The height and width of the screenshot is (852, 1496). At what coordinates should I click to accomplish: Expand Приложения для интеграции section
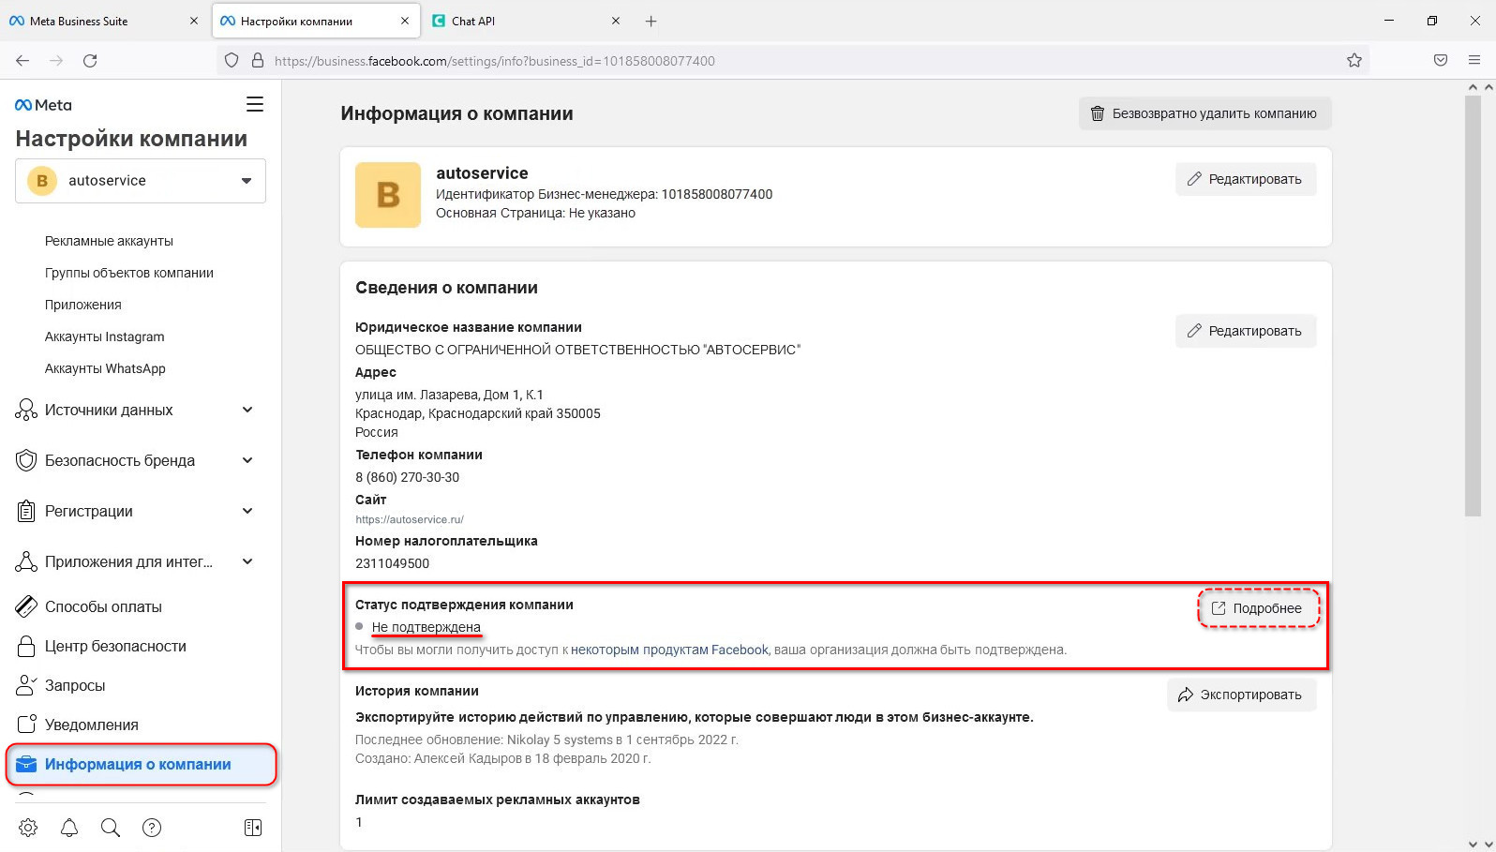[x=247, y=561]
